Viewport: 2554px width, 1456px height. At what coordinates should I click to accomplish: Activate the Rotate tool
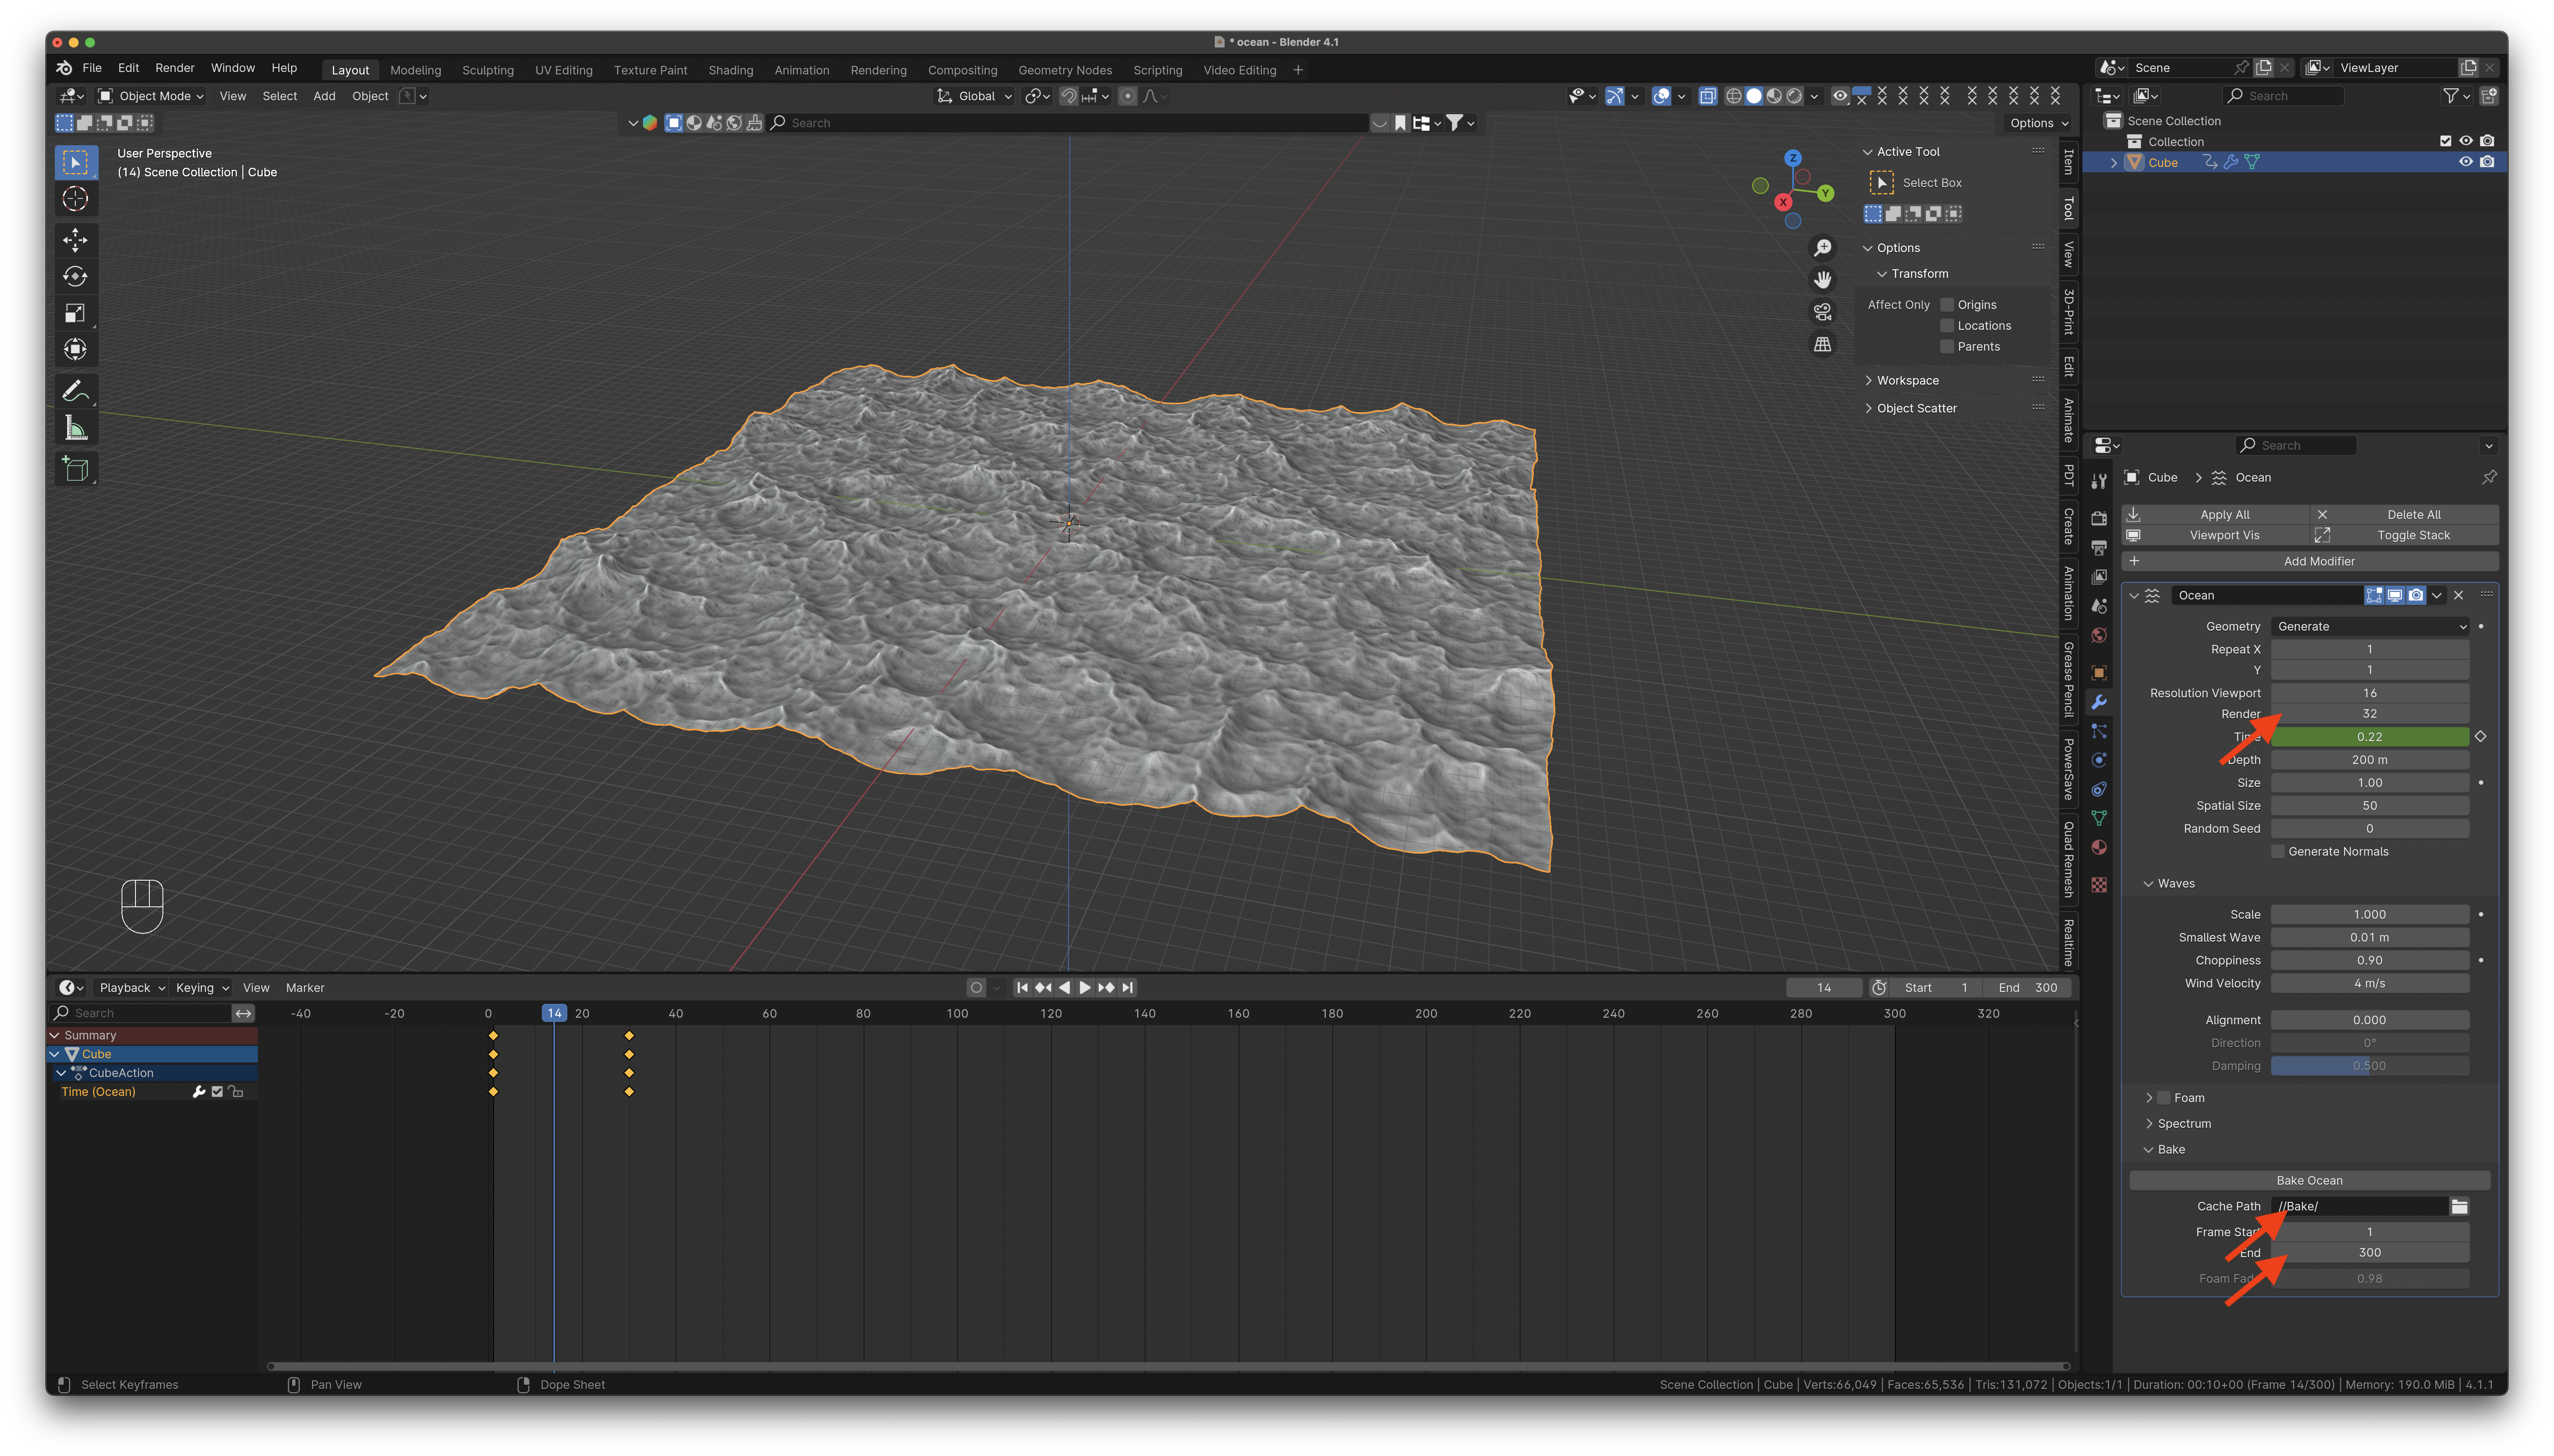coord(75,277)
